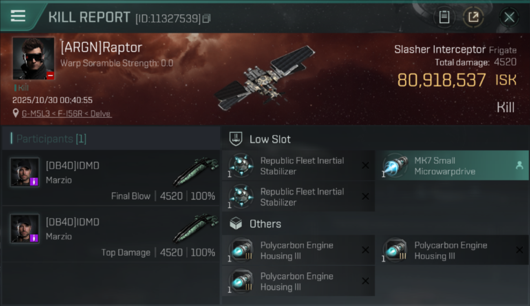Select MK7 Small Microwarpdrive item

[444, 166]
